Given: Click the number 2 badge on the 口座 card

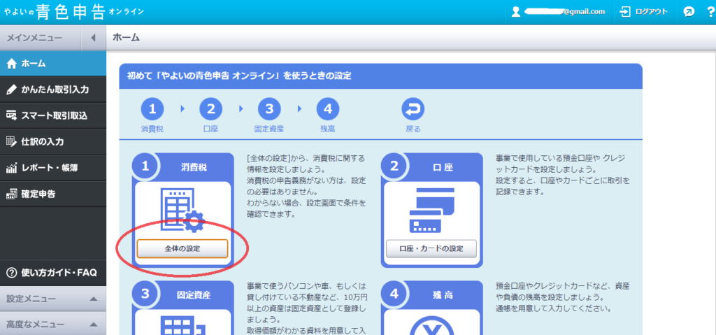Looking at the screenshot, I should [395, 166].
